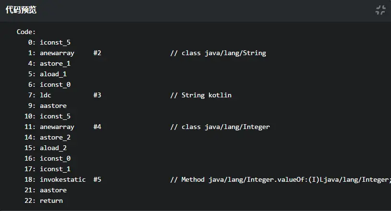Click the "Code:" label line

pos(26,32)
